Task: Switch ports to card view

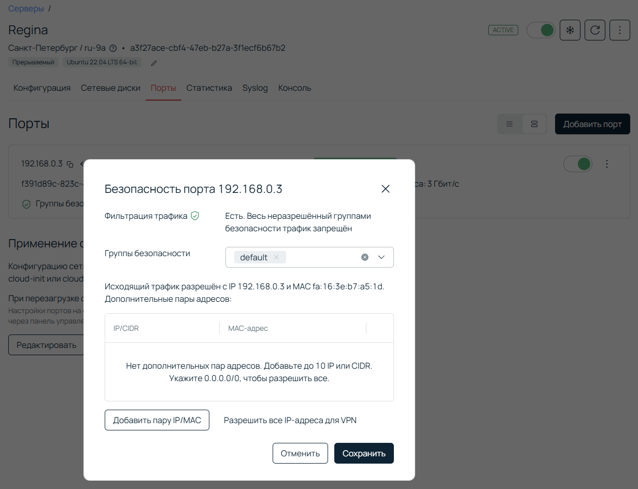Action: point(534,124)
